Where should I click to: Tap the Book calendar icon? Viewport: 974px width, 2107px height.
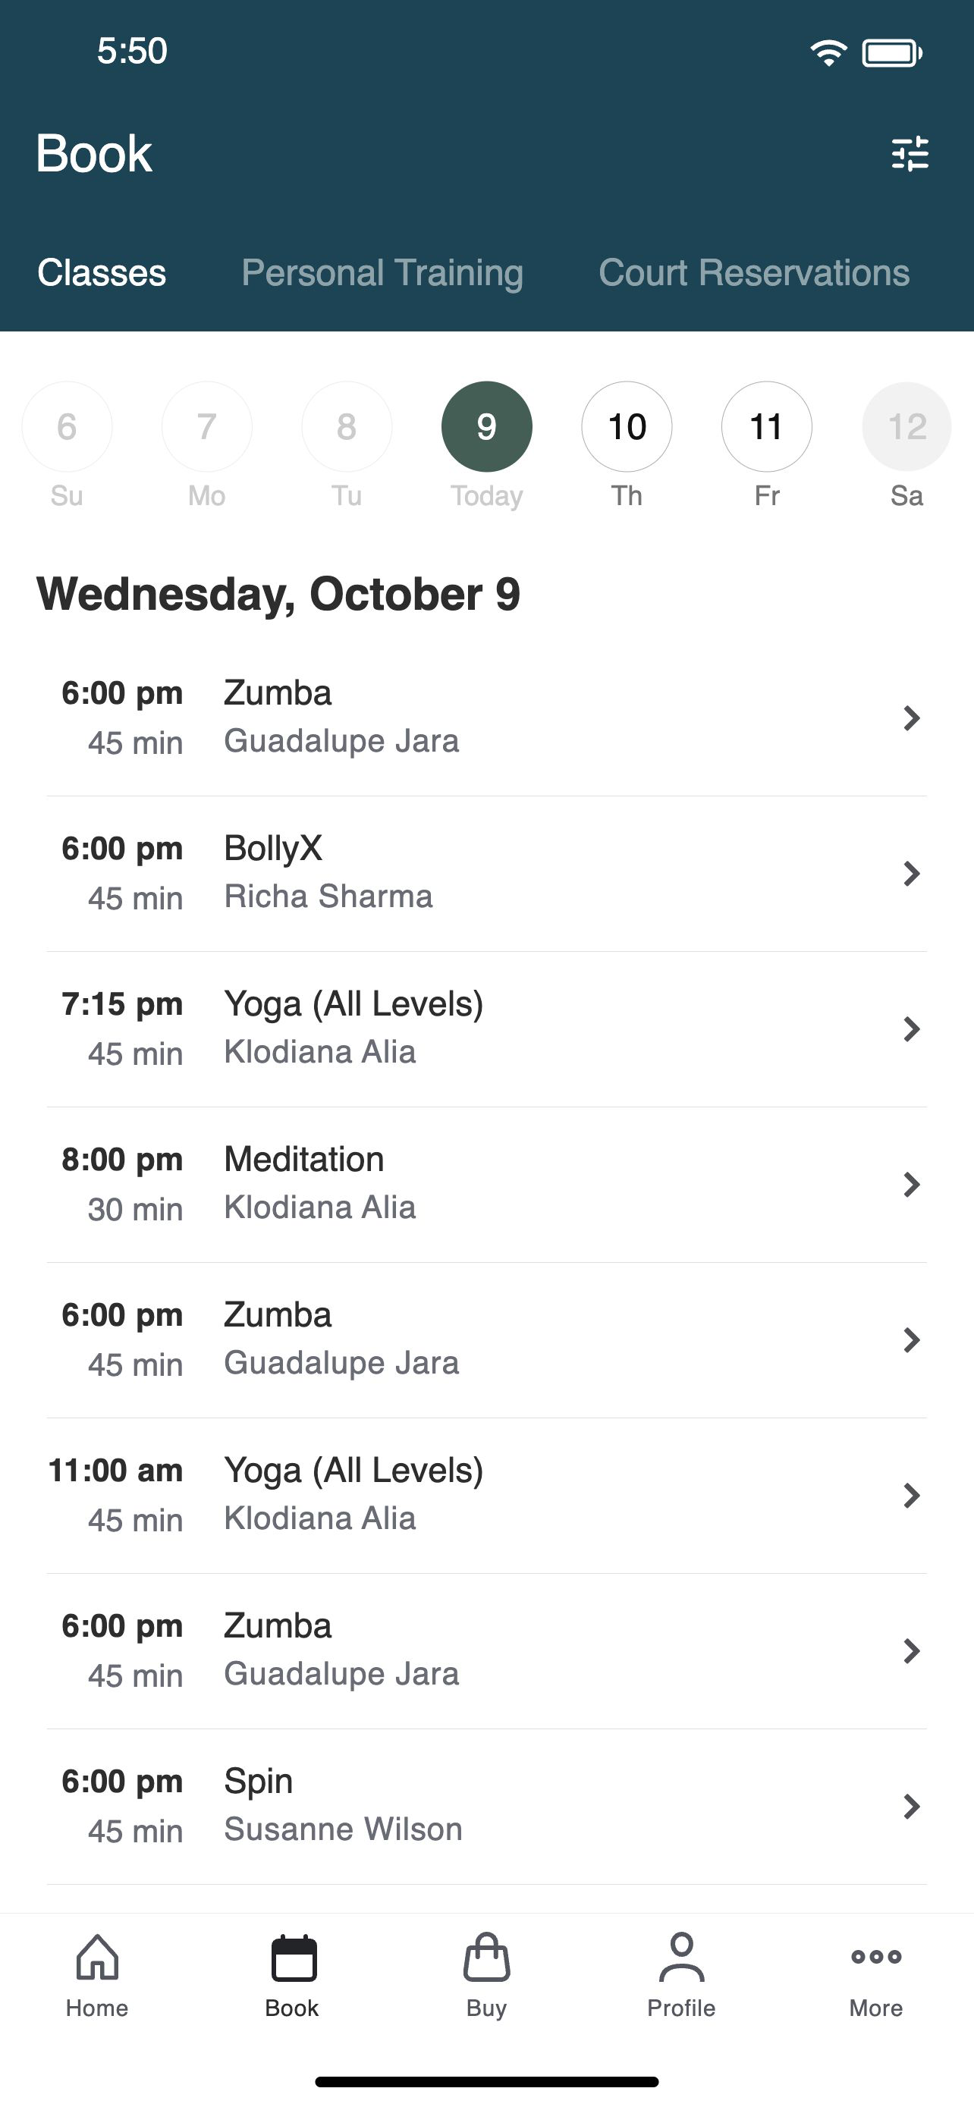[x=294, y=1958]
